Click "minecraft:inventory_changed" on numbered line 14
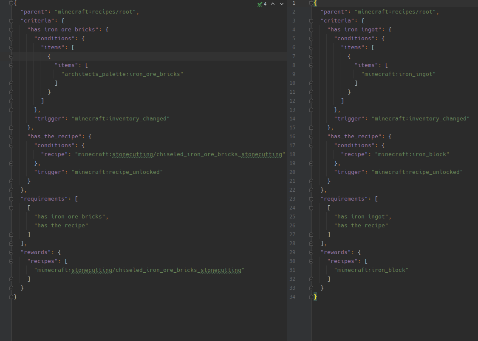The width and height of the screenshot is (478, 341). click(x=421, y=119)
